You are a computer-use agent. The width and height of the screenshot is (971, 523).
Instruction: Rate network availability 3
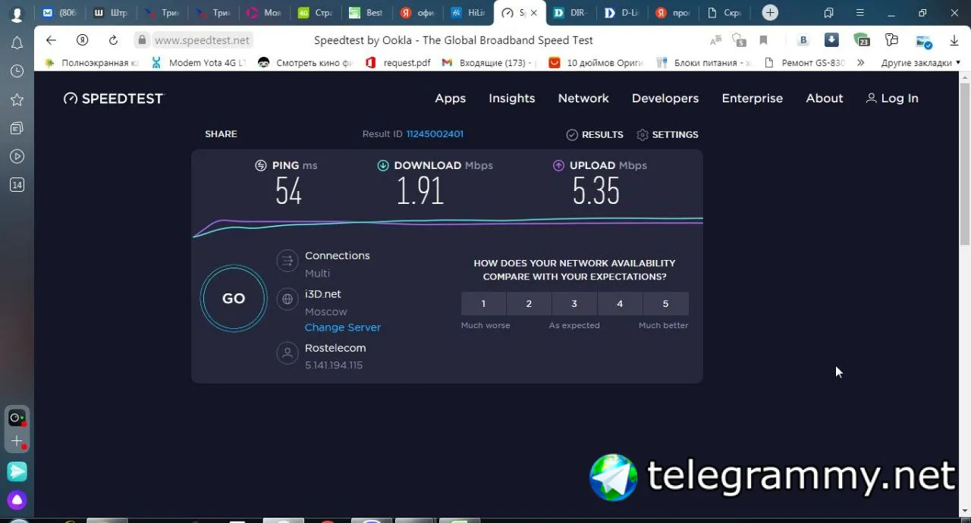point(574,303)
